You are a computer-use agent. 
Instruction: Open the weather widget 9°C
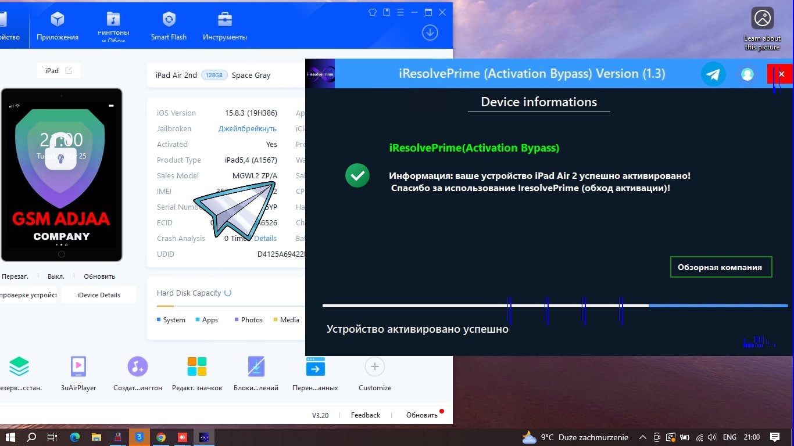pyautogui.click(x=575, y=437)
